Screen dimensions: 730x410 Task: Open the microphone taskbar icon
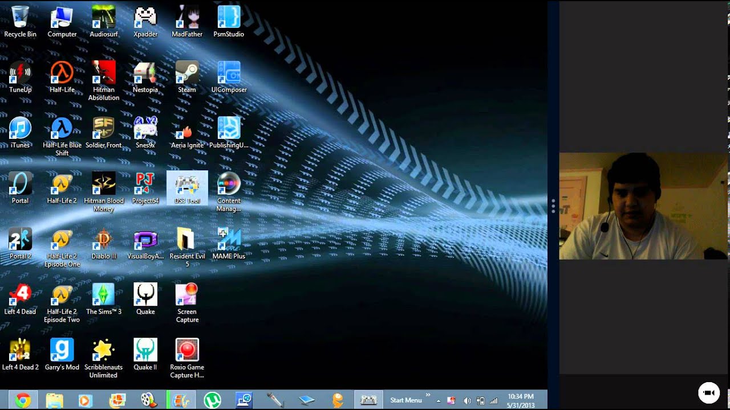(x=275, y=400)
